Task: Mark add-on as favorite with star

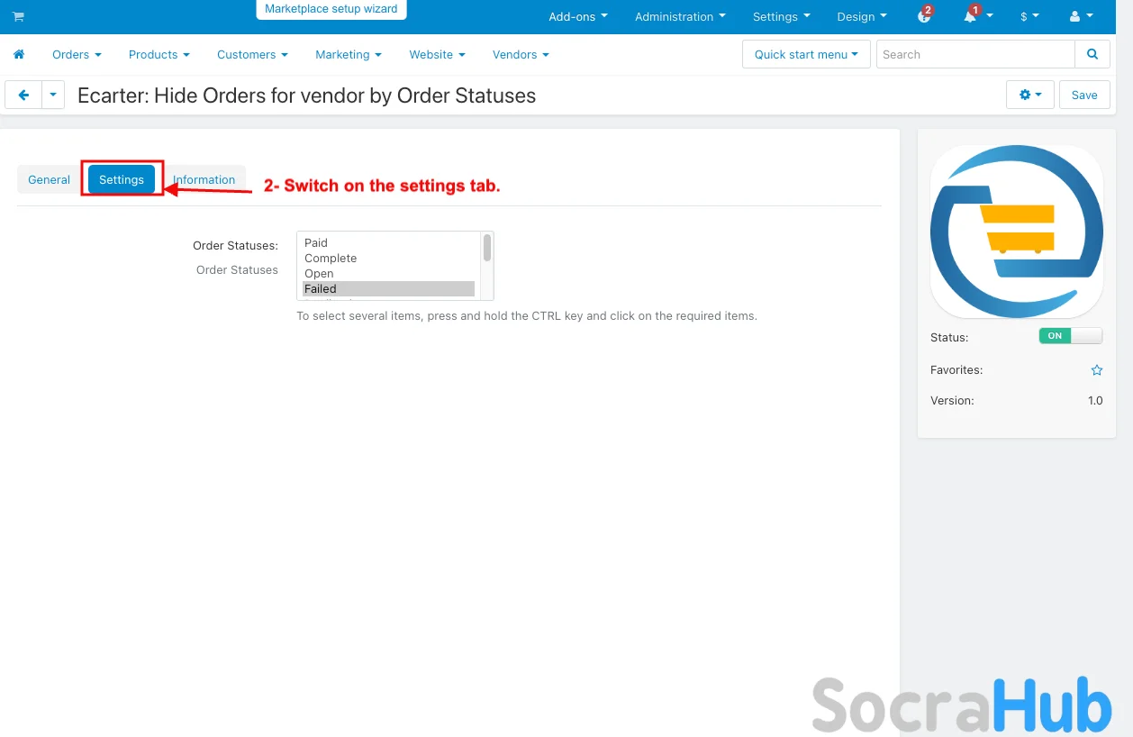Action: [x=1096, y=369]
